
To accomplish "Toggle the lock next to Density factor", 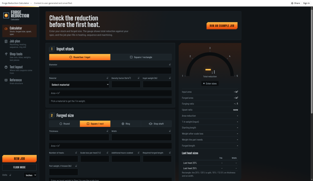I will [x=138, y=78].
